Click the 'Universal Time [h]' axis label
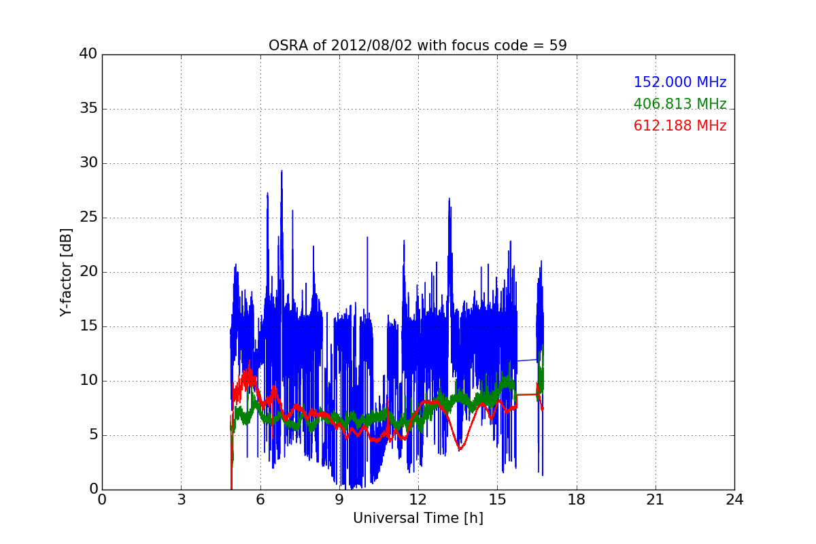816x544 pixels. point(418,518)
